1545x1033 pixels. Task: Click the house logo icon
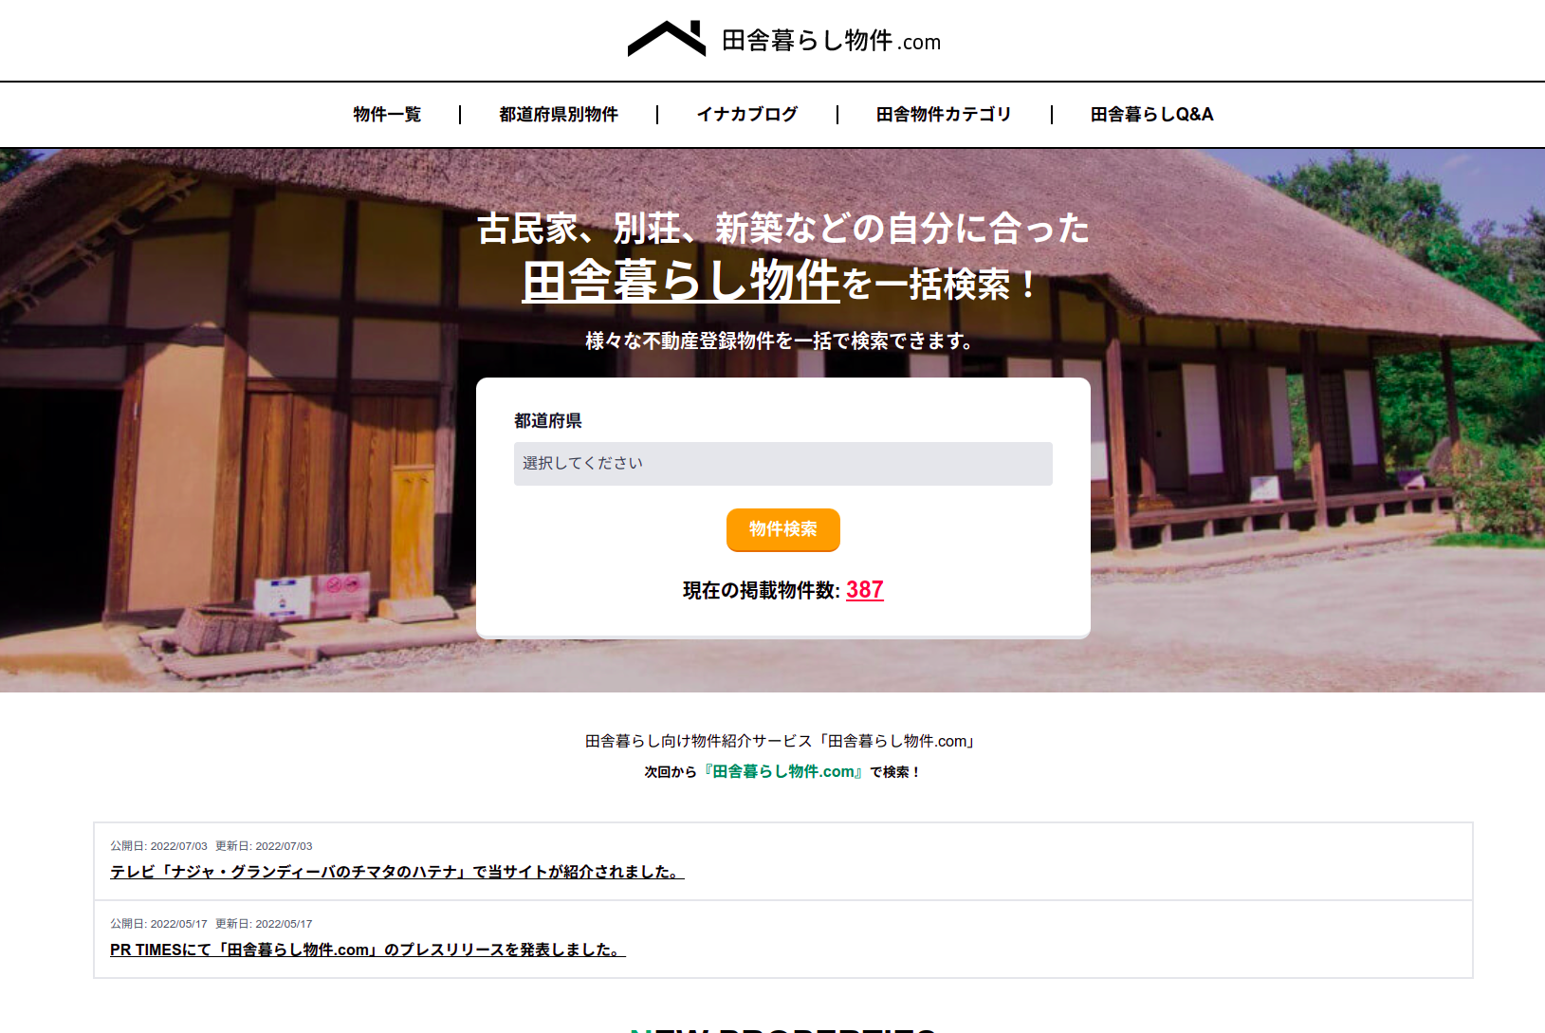[667, 39]
